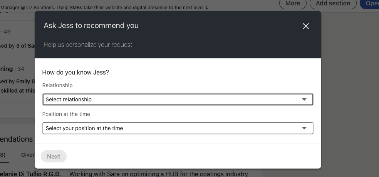Click the Recommendations section heading
Image resolution: width=379 pixels, height=177 pixels.
click(x=17, y=139)
